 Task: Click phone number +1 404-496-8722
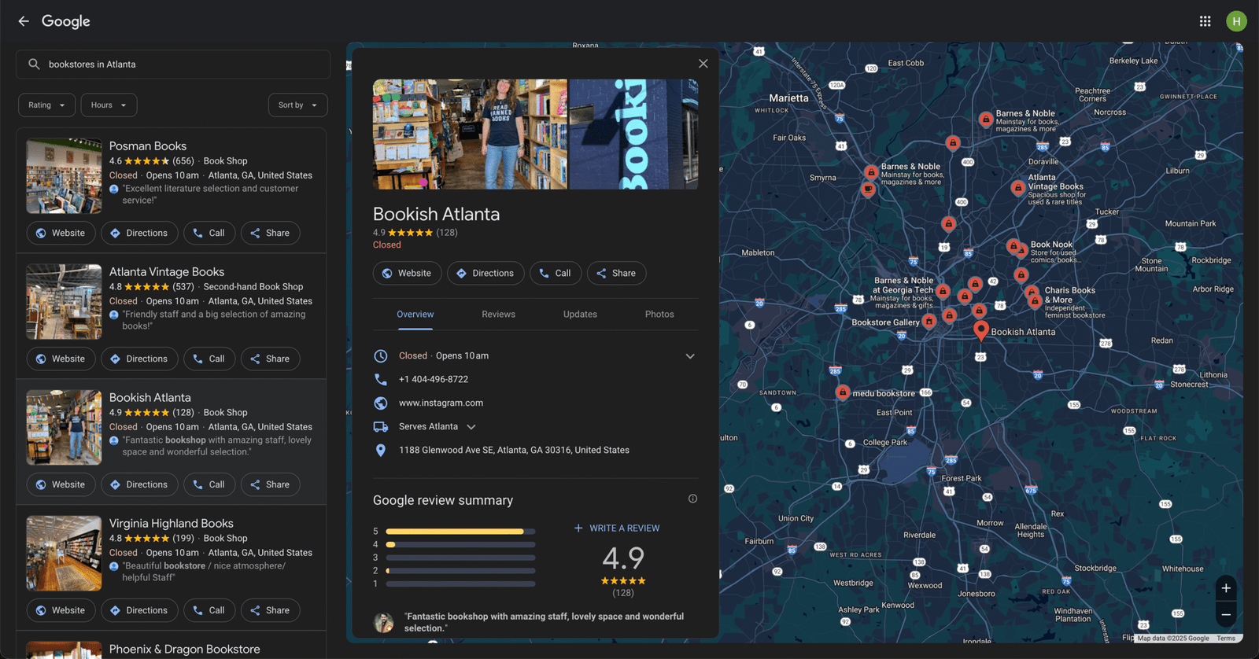coord(434,379)
